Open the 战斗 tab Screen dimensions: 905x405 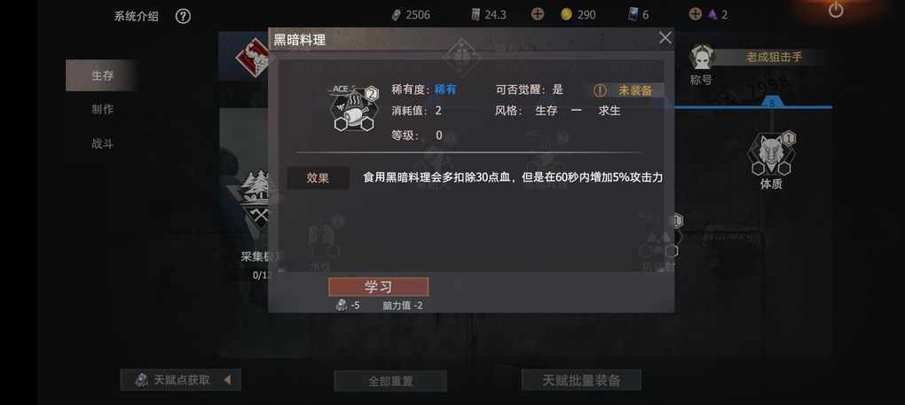pyautogui.click(x=101, y=144)
